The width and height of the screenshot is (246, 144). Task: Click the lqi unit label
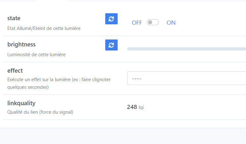click(141, 107)
